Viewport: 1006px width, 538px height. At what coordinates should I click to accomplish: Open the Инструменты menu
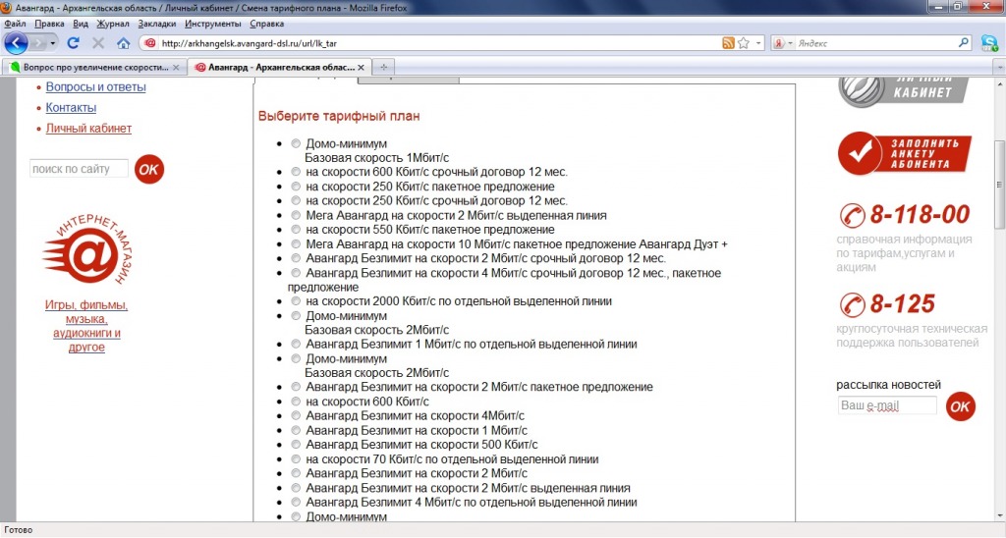[x=213, y=24]
